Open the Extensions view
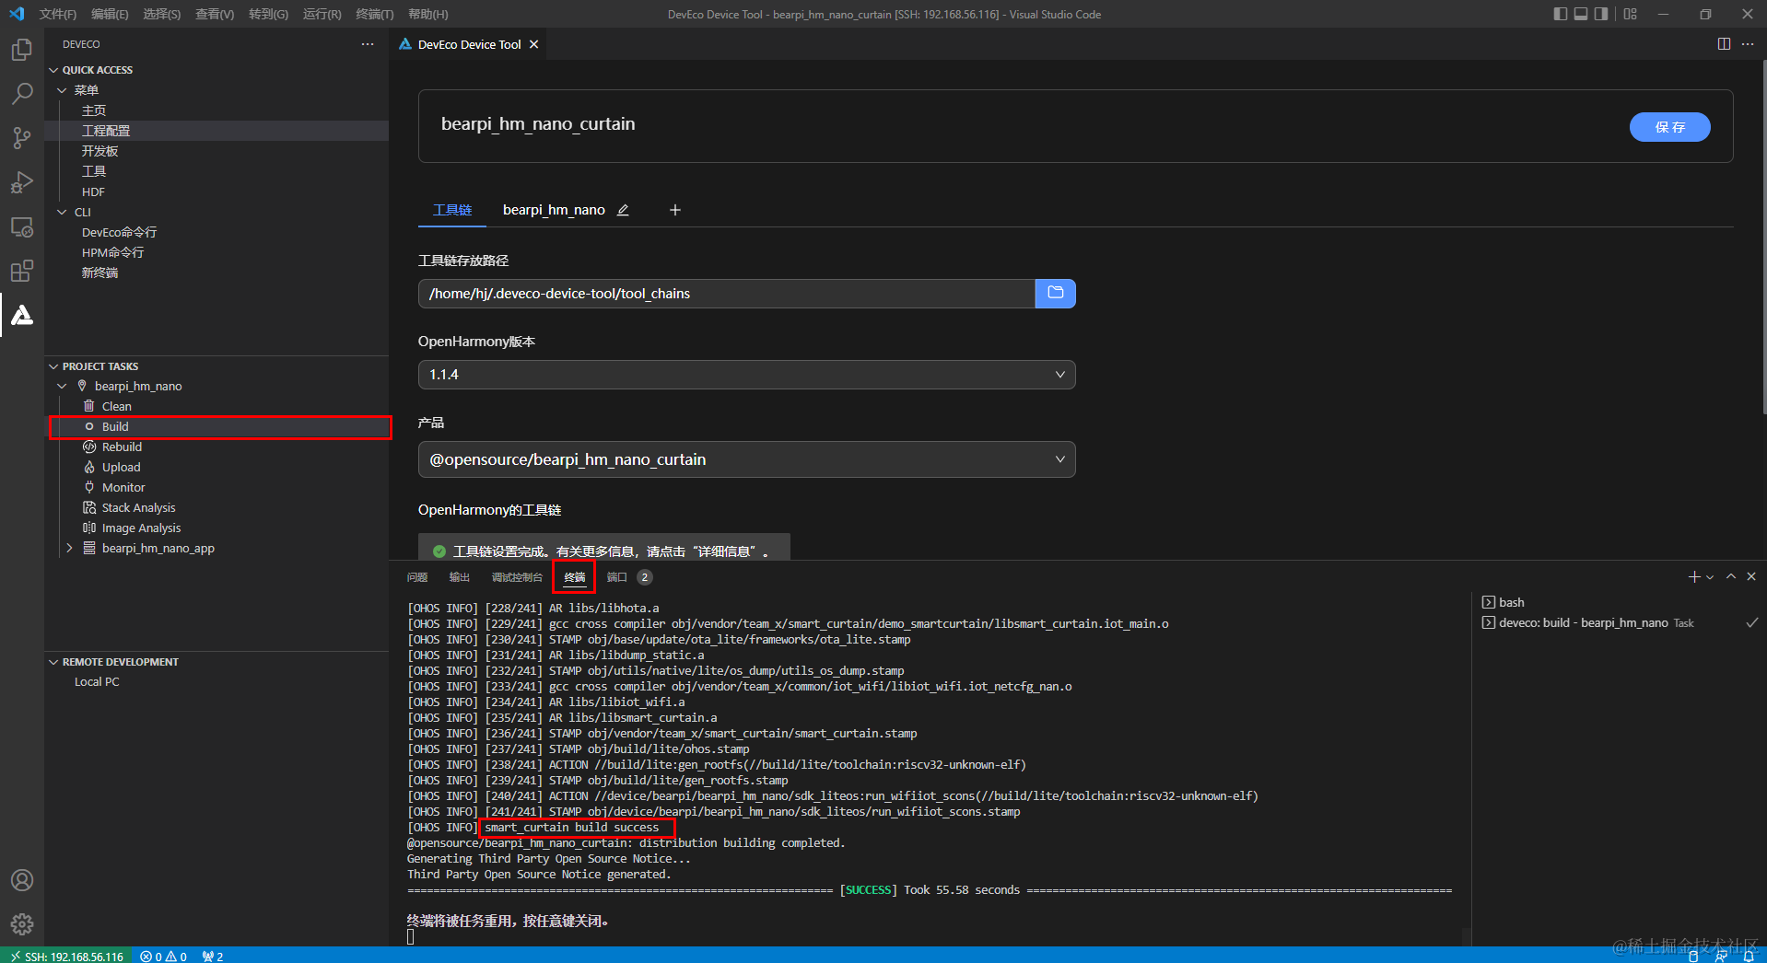This screenshot has height=963, width=1767. coord(22,271)
